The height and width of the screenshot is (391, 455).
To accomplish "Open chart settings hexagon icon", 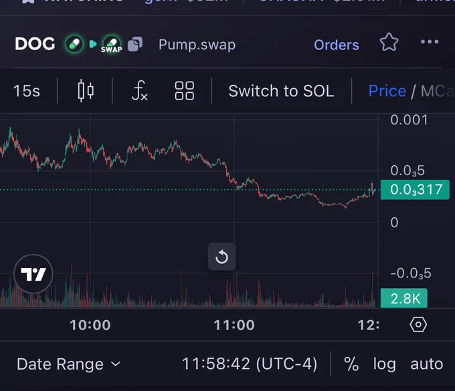I will tap(418, 325).
